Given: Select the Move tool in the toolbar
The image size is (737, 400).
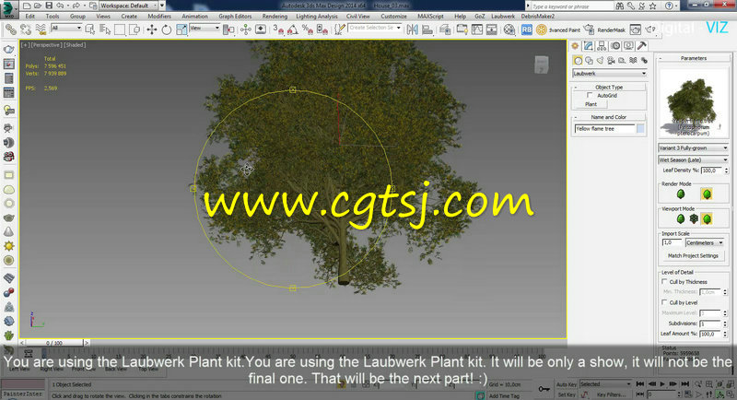Looking at the screenshot, I should 151,29.
